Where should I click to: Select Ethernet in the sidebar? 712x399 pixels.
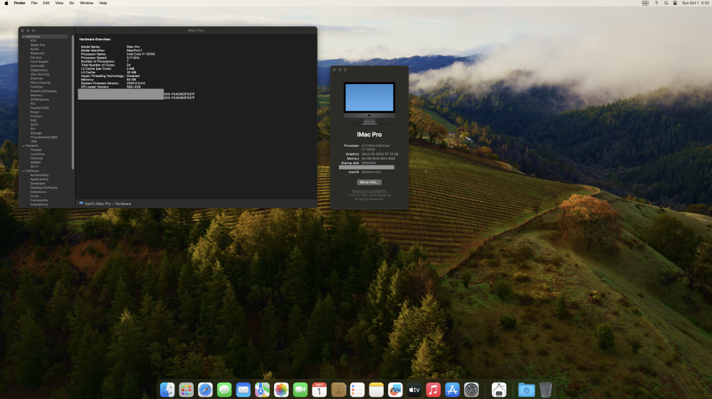[37, 78]
